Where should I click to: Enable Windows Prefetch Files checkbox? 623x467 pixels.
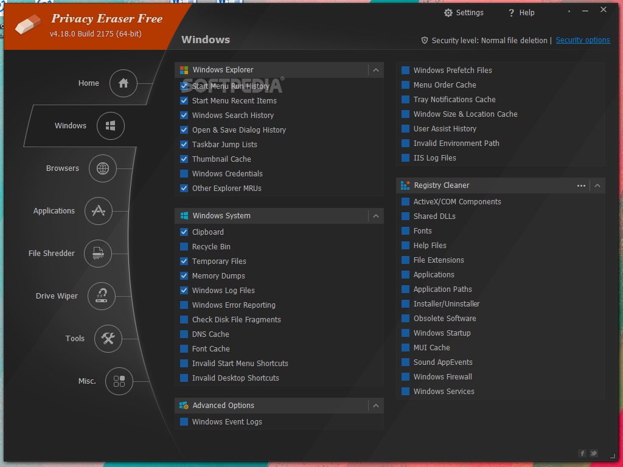(x=405, y=71)
